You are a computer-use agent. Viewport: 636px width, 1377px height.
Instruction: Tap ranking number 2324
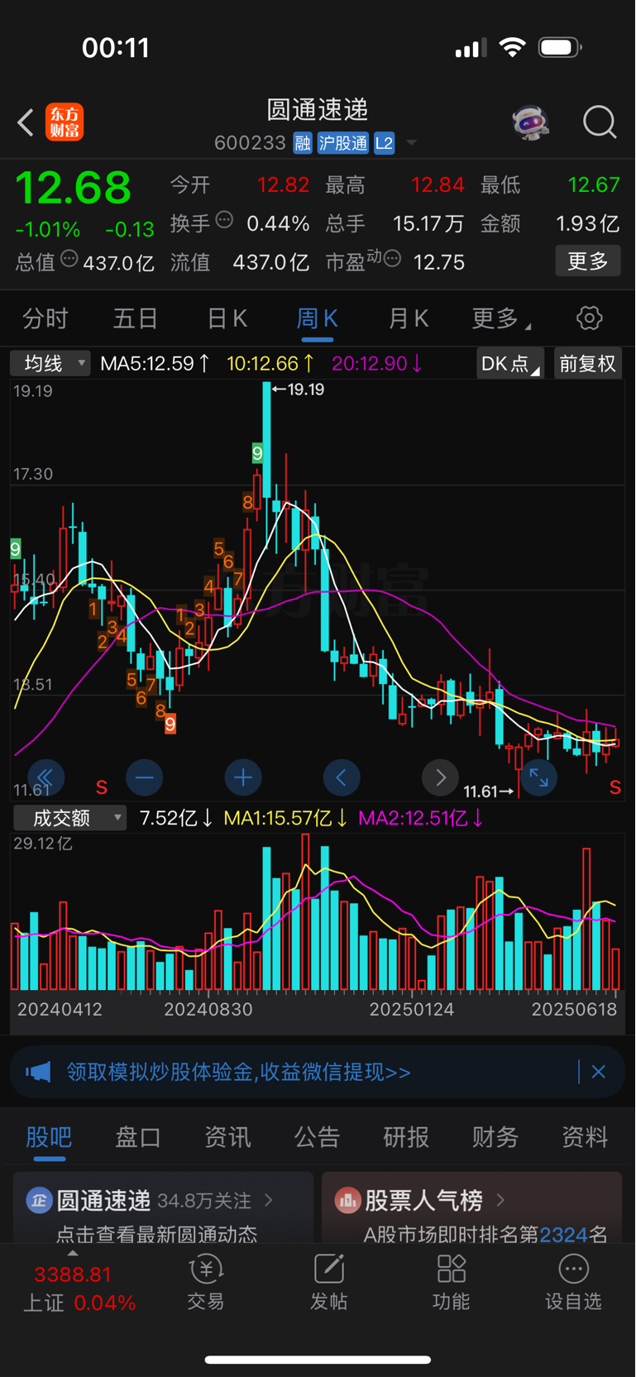coord(563,1235)
